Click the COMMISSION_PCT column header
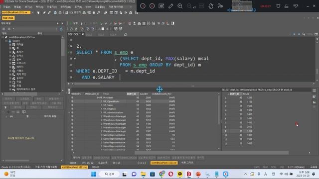Screen dimensions: 319x179 point(161,94)
